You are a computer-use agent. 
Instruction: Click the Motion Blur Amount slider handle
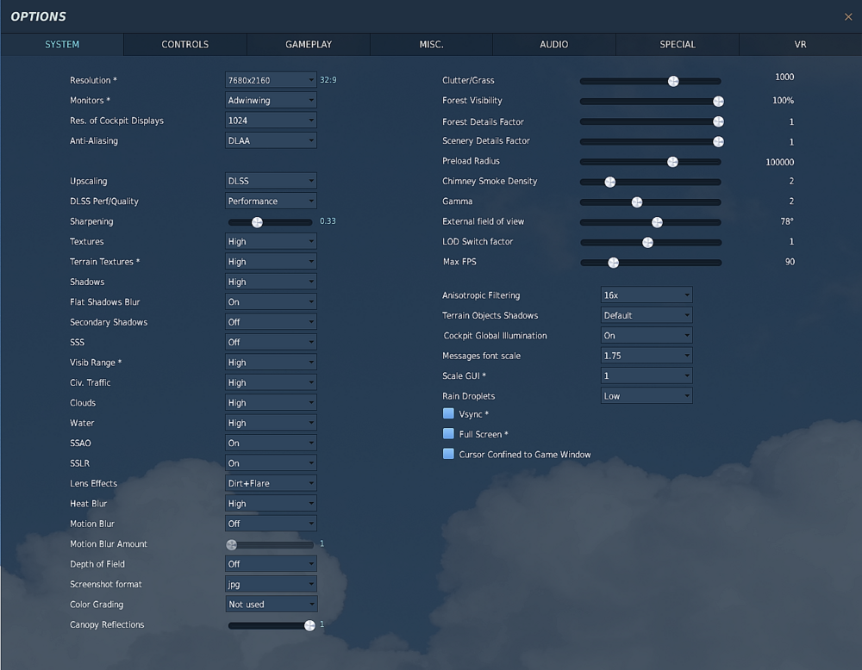click(231, 545)
